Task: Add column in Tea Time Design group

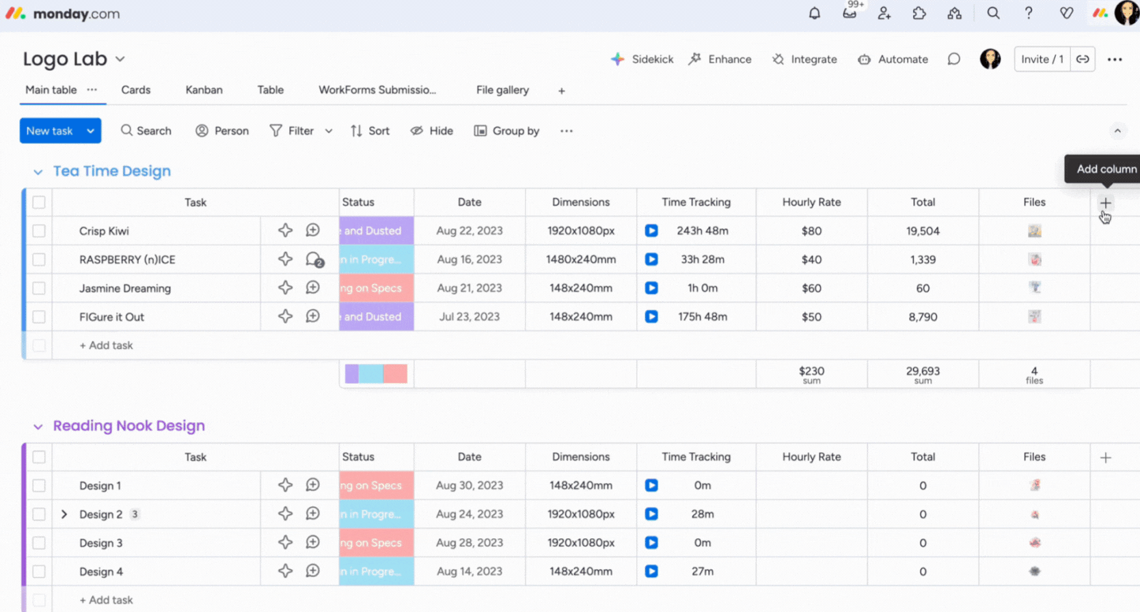Action: click(1105, 203)
